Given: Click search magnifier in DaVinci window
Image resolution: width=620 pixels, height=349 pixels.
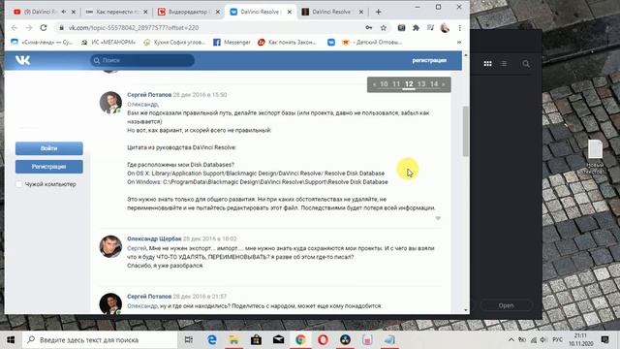Looking at the screenshot, I should 525,64.
